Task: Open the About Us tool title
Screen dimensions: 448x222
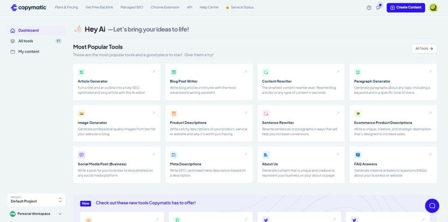Action: [x=269, y=164]
